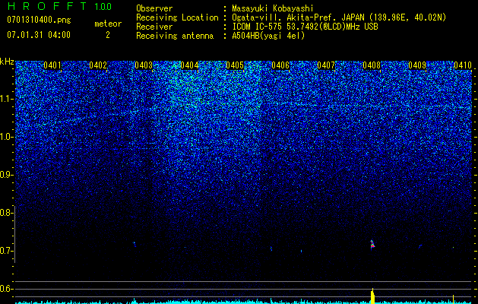The width and height of the screenshot is (478, 304).
Task: Click the 0410 time marker
Action: pyautogui.click(x=463, y=65)
